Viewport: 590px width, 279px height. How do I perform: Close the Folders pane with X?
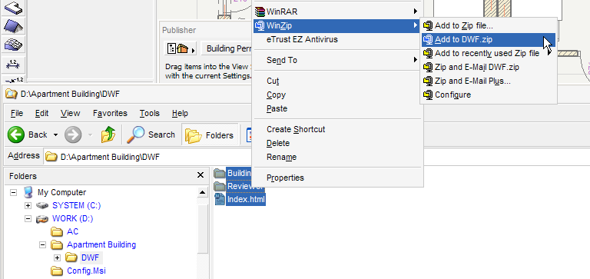pos(201,175)
